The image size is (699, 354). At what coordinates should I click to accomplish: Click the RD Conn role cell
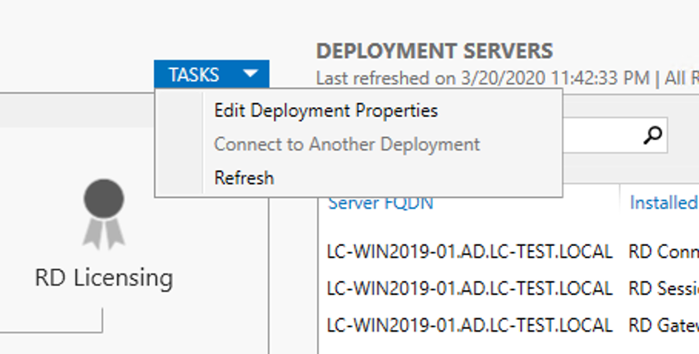[x=663, y=251]
